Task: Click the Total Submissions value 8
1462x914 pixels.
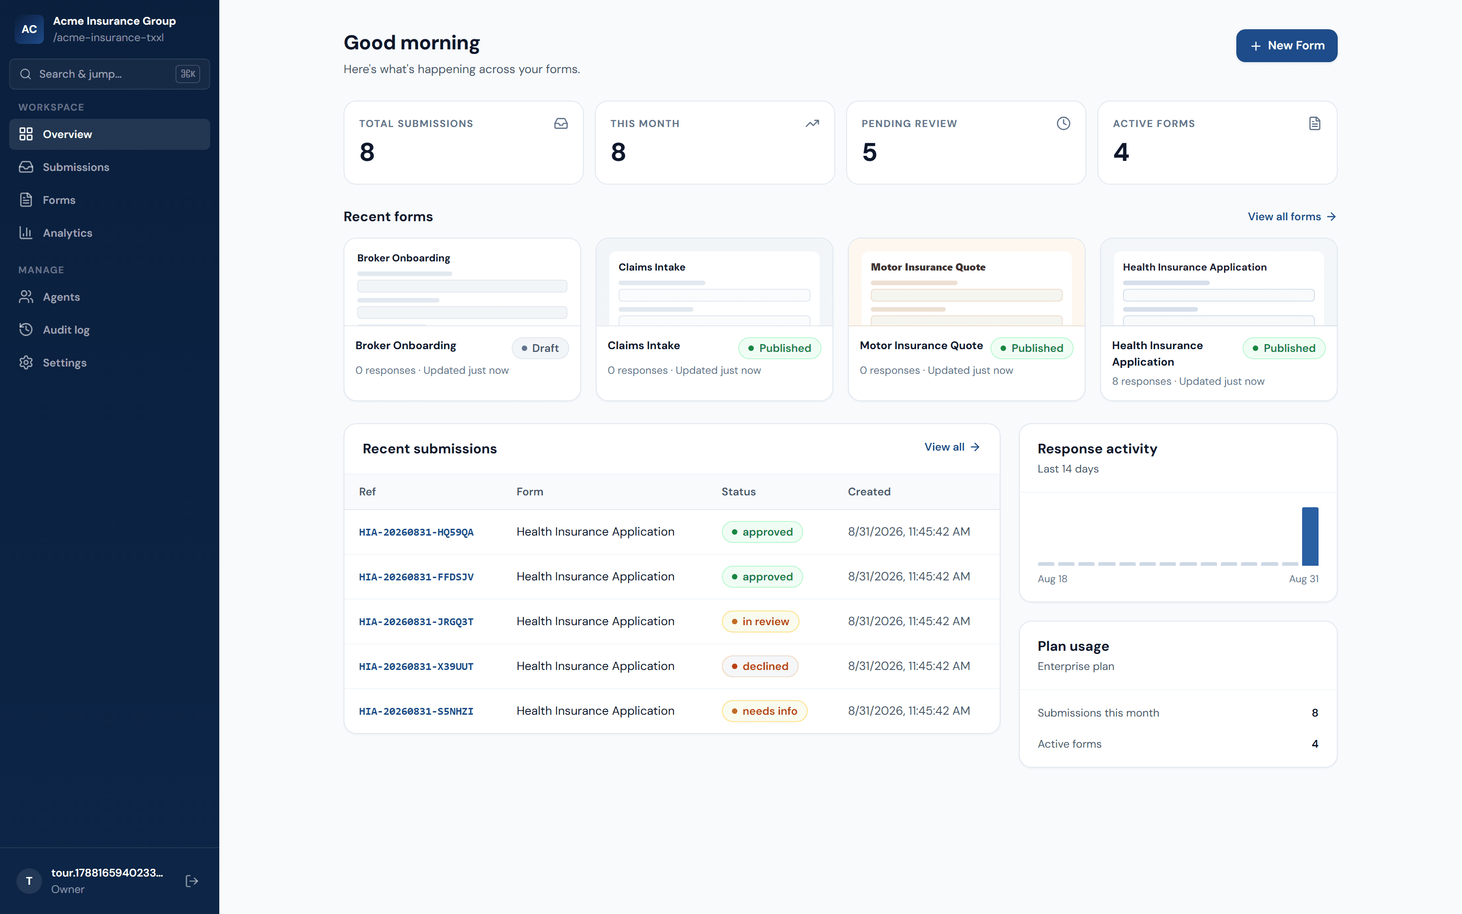Action: (367, 152)
